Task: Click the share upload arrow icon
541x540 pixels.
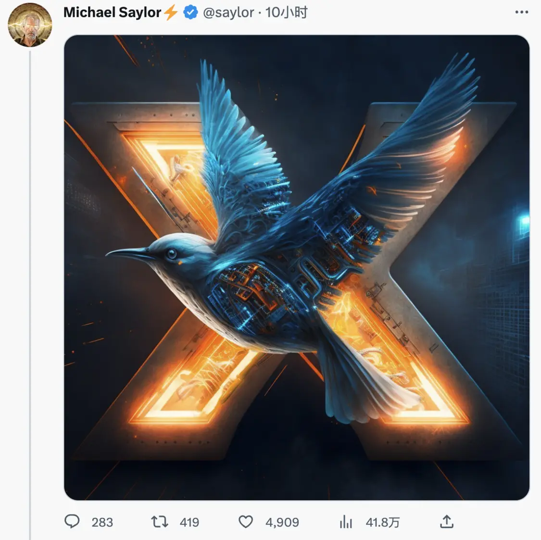Action: pos(447,522)
